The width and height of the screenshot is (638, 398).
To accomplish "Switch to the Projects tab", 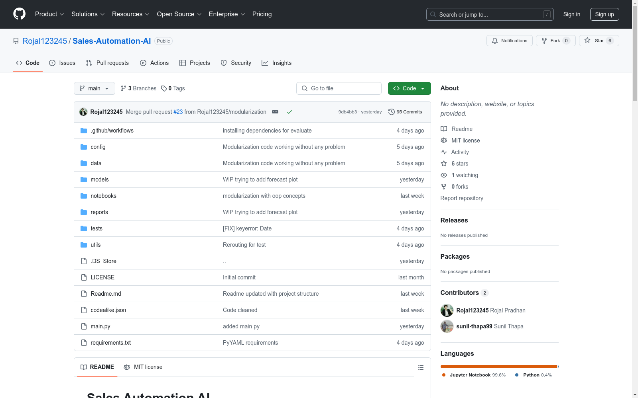I will pos(195,63).
